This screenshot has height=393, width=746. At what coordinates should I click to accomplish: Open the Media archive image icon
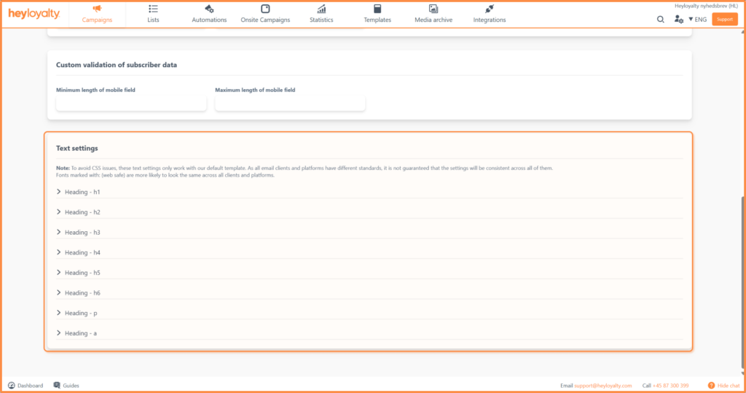point(433,9)
